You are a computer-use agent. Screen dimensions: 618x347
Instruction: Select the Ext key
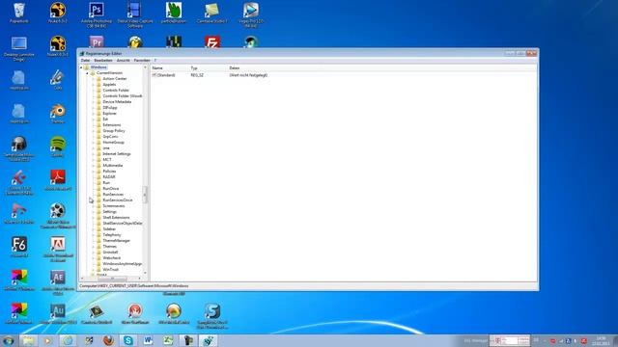[105, 120]
